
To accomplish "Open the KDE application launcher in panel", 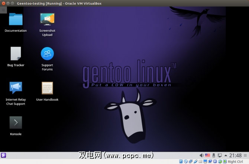I will 3,155.
